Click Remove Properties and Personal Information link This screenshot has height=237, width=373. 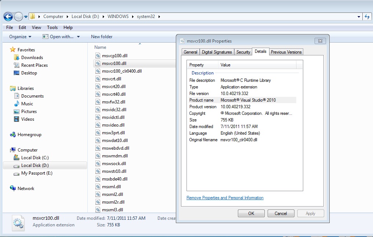pyautogui.click(x=225, y=198)
